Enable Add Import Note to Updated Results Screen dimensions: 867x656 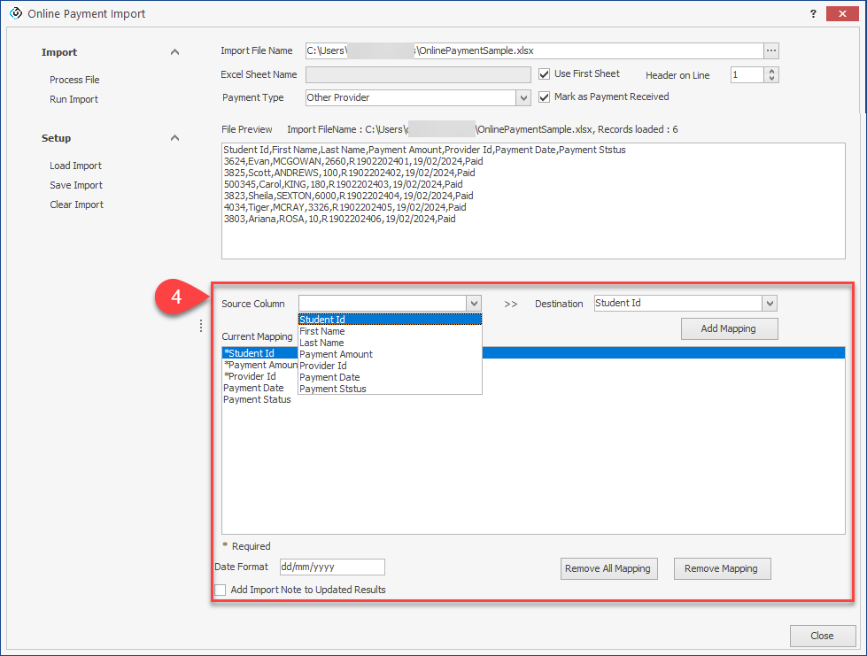click(x=221, y=590)
